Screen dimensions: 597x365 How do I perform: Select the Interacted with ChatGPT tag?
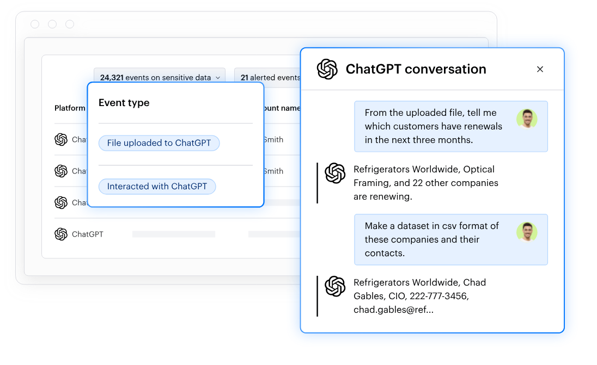click(x=157, y=186)
